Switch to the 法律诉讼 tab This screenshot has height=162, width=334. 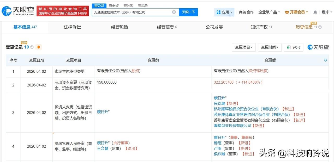(72, 27)
